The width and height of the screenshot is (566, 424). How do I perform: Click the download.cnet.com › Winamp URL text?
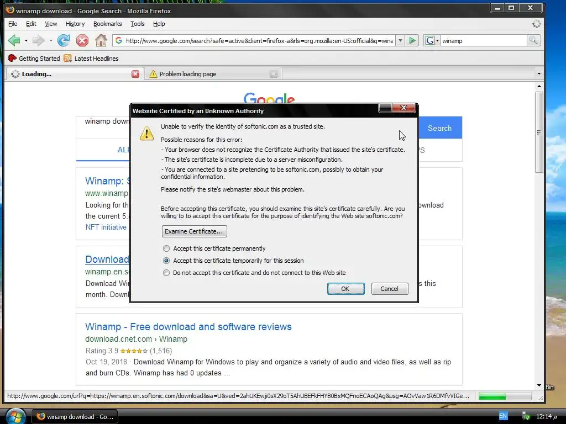coord(136,340)
